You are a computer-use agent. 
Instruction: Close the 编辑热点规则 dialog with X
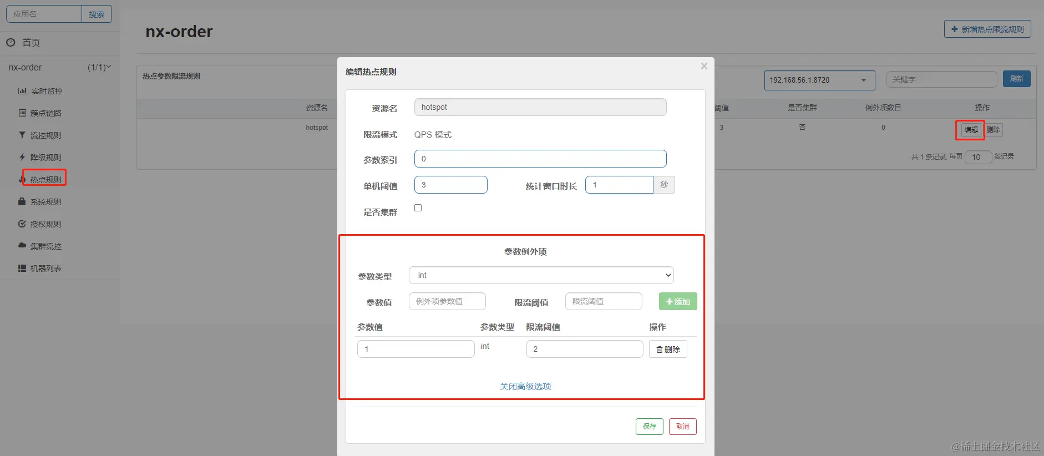tap(704, 66)
